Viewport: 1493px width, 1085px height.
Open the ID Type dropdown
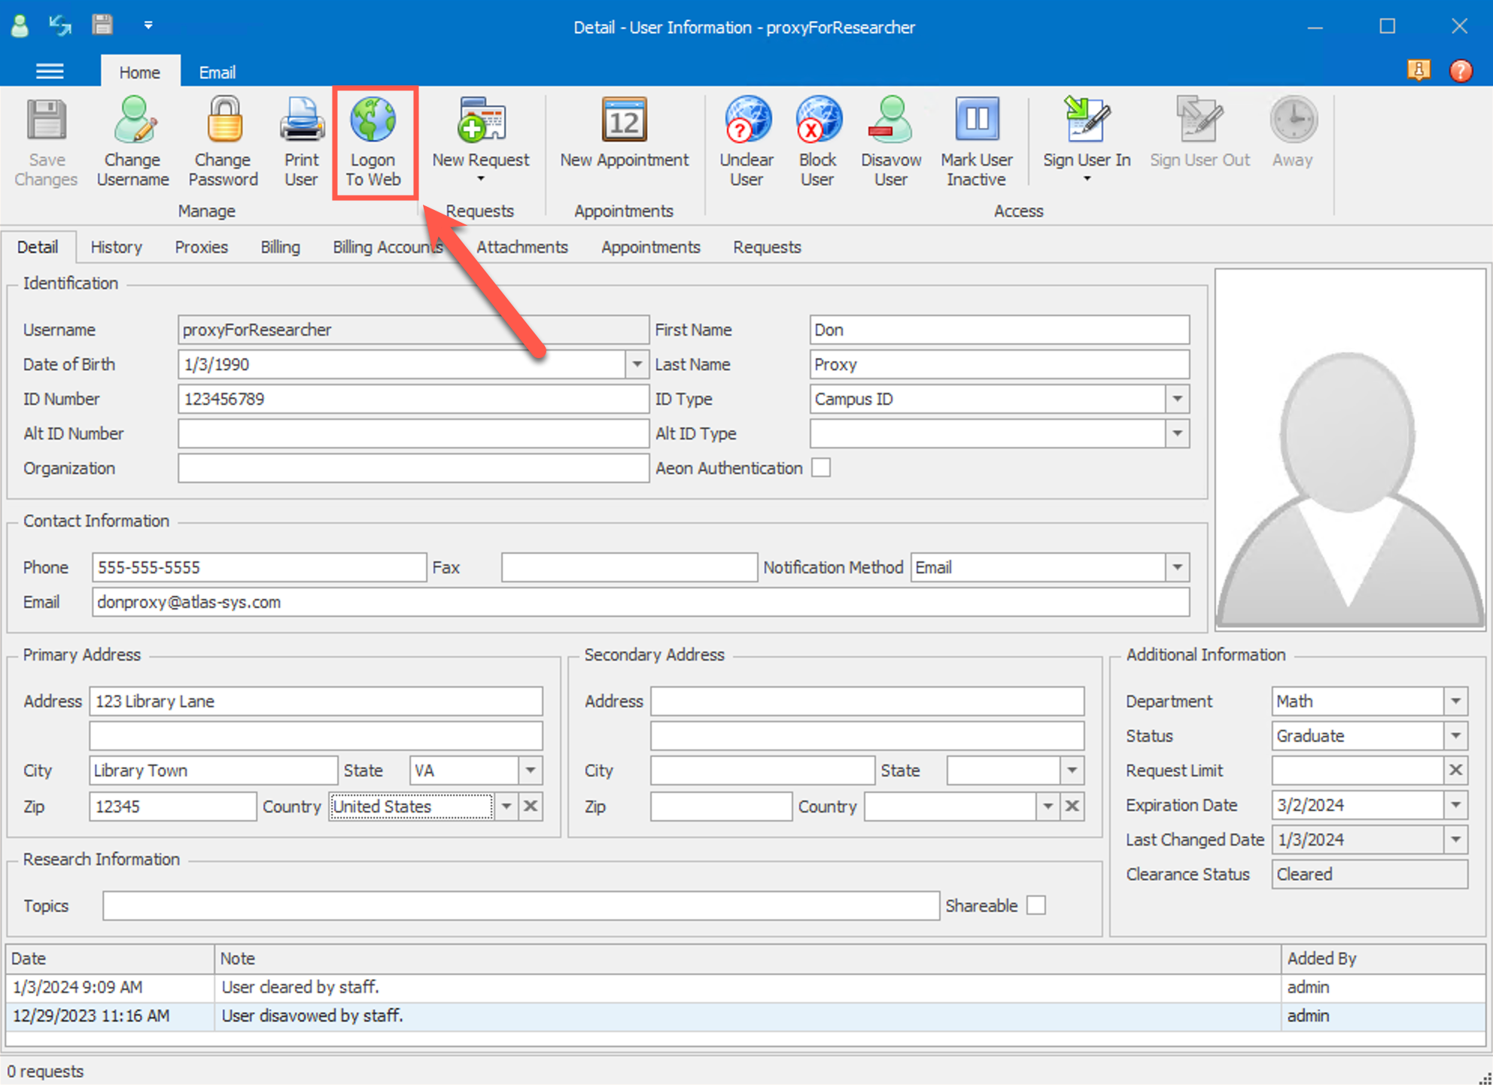(x=1177, y=399)
